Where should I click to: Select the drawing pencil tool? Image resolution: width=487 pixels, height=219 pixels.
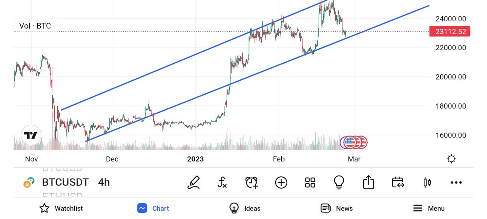194,182
